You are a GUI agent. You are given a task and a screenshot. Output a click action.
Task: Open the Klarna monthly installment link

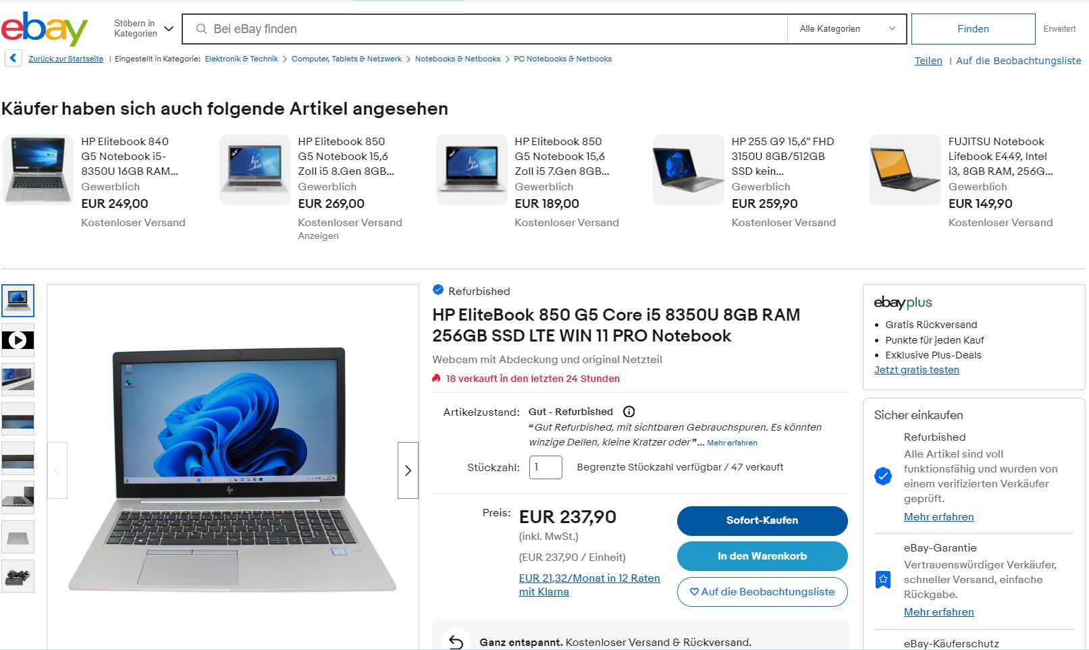589,585
